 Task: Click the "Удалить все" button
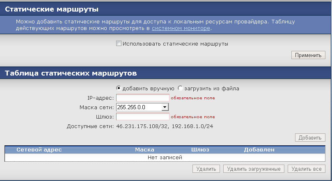pos(307,169)
